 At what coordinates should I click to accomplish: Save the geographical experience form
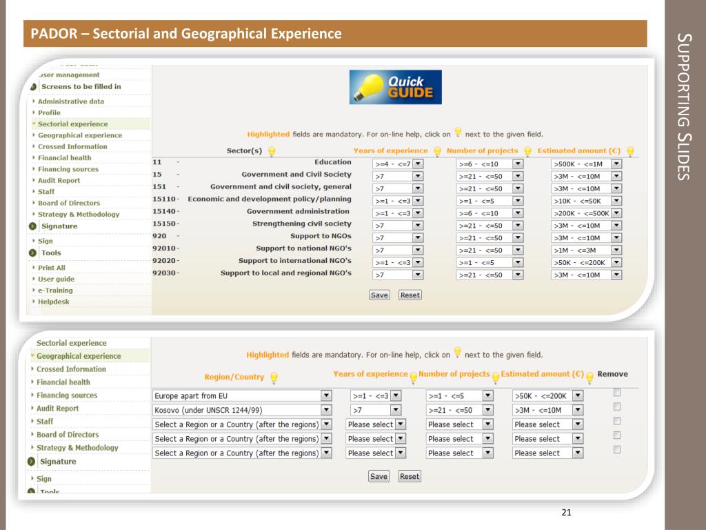pyautogui.click(x=379, y=476)
